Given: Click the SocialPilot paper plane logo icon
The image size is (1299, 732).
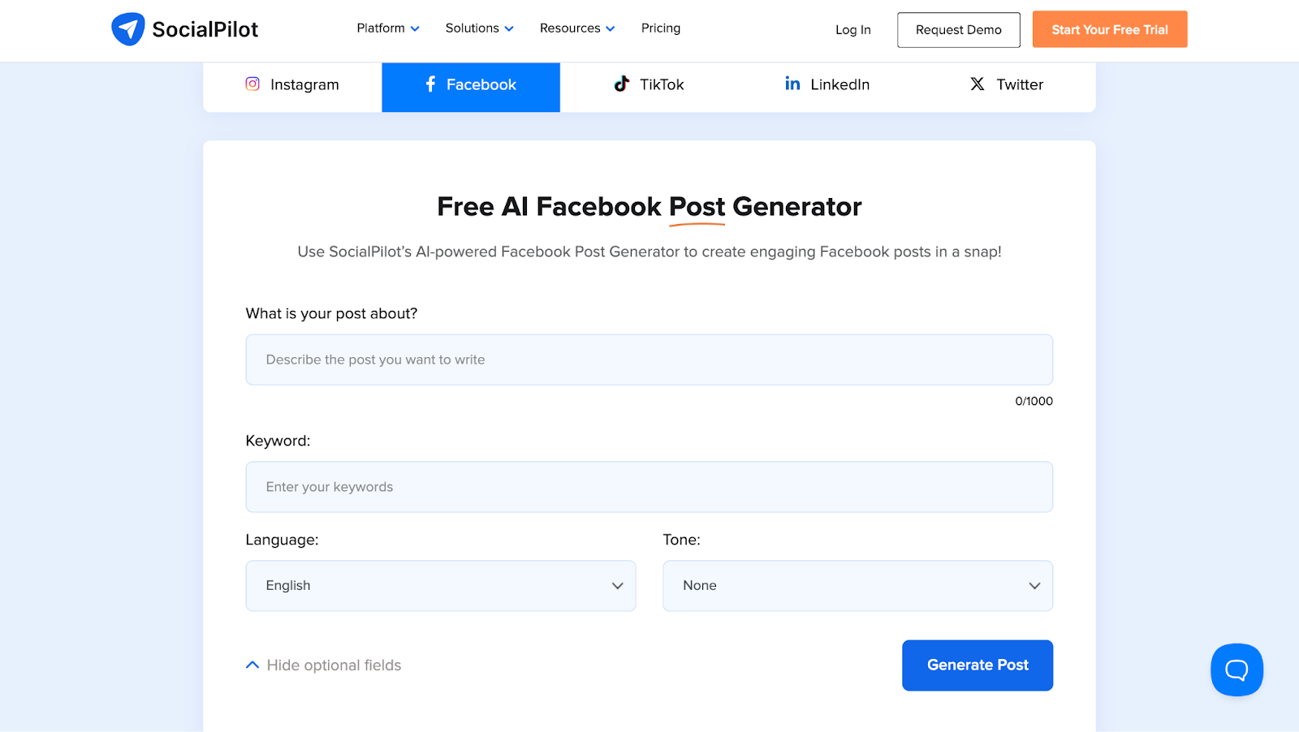Looking at the screenshot, I should (128, 29).
